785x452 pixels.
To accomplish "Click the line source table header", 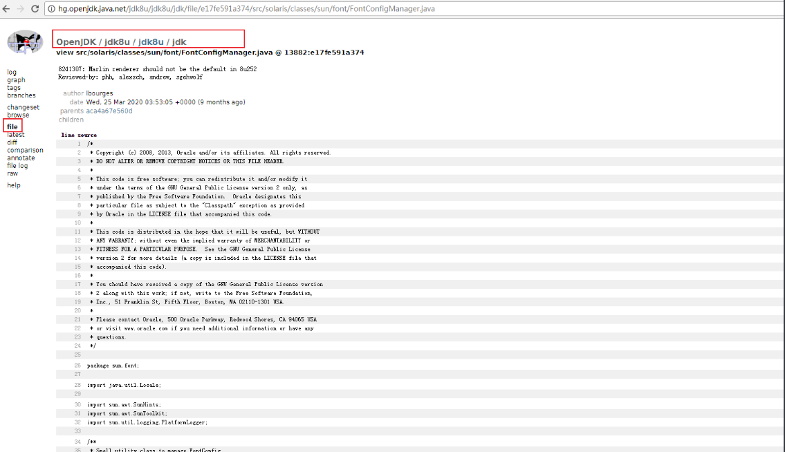I will click(x=79, y=135).
